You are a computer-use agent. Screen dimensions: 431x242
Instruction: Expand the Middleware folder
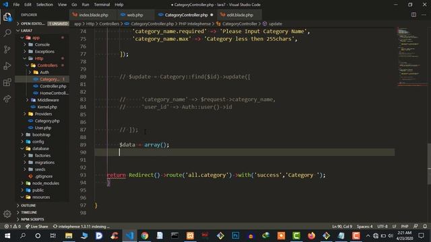(48, 100)
